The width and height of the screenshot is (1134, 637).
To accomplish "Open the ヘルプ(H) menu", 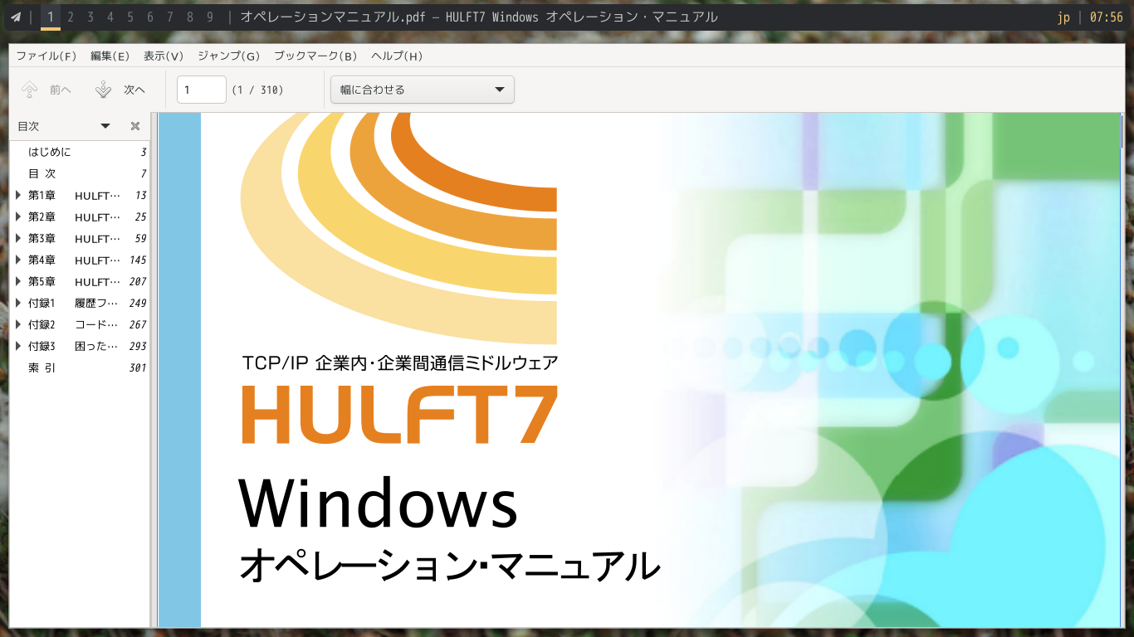I will (397, 56).
